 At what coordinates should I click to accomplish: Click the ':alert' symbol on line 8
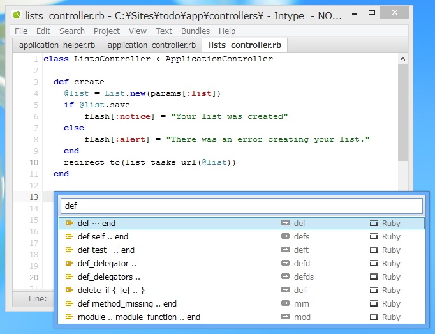[130, 139]
